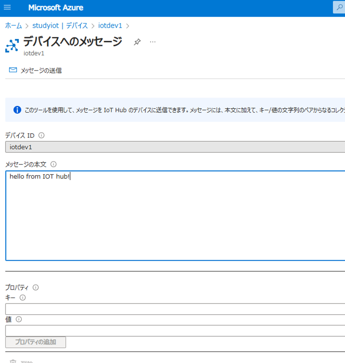The height and width of the screenshot is (363, 345).
Task: Open studyiot | デバイス breadcrumb link
Action: coord(60,25)
